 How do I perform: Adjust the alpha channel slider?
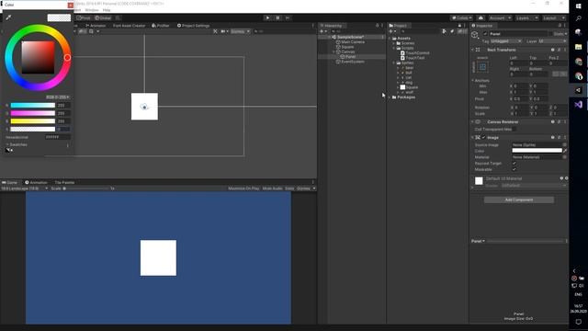pyautogui.click(x=33, y=129)
